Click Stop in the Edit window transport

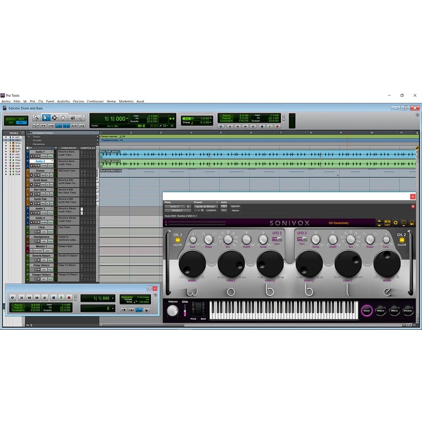click(262, 127)
